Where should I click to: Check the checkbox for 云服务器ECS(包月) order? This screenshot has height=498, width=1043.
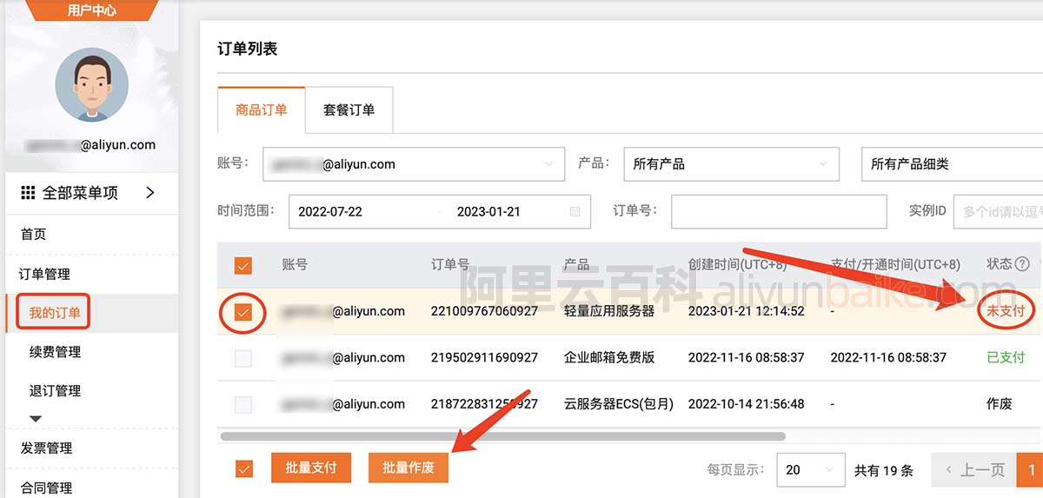click(x=243, y=404)
